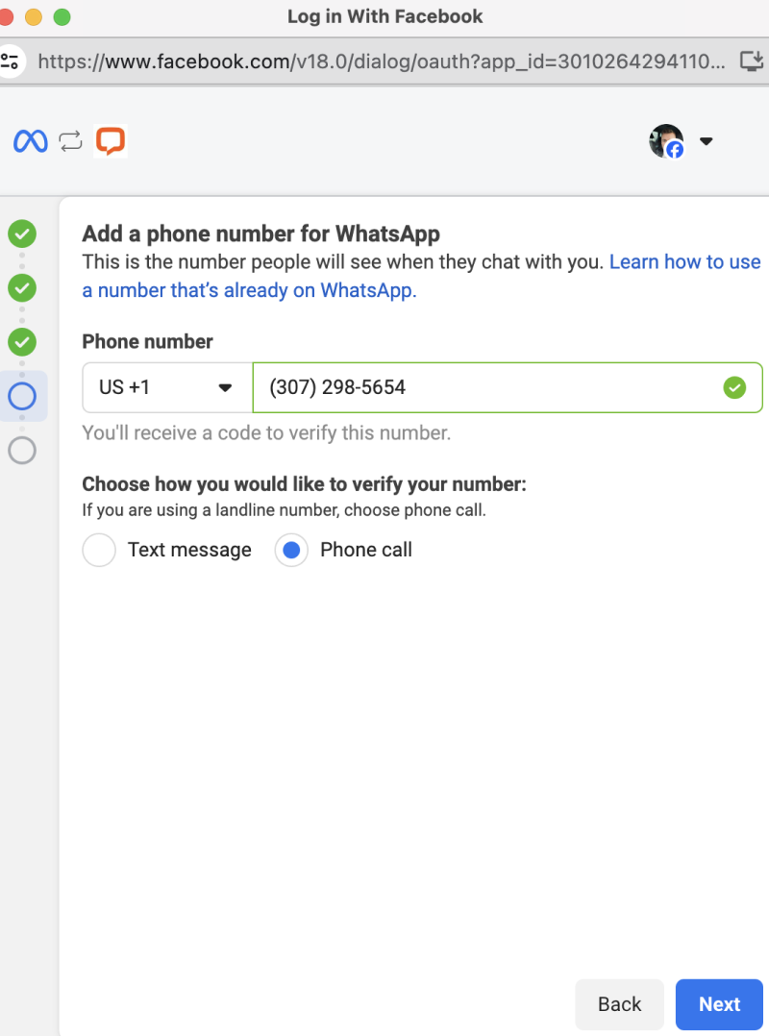Image resolution: width=769 pixels, height=1036 pixels.
Task: Click the profile avatar with Facebook badge
Action: point(666,141)
